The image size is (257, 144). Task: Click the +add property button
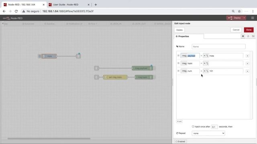(x=179, y=121)
